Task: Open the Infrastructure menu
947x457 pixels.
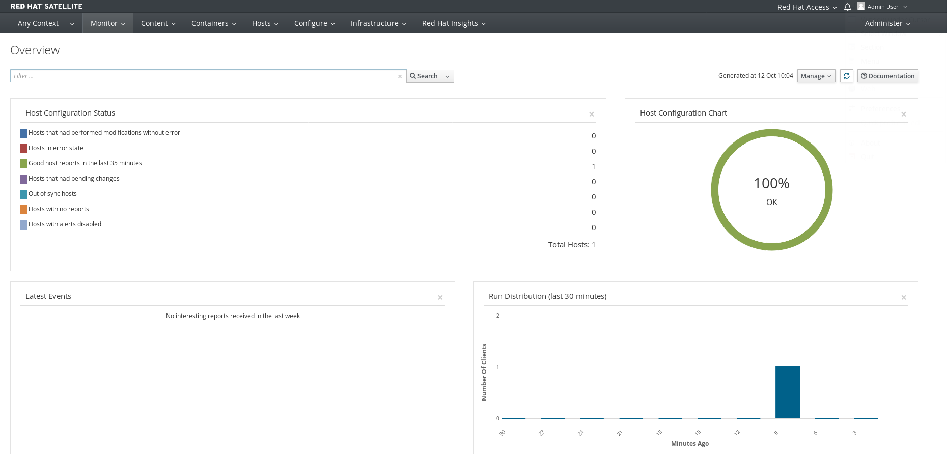Action: tap(378, 23)
